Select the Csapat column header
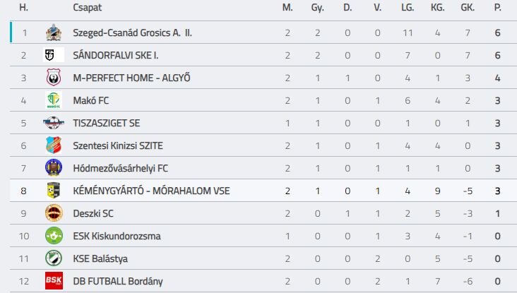The image size is (517, 293). click(87, 8)
